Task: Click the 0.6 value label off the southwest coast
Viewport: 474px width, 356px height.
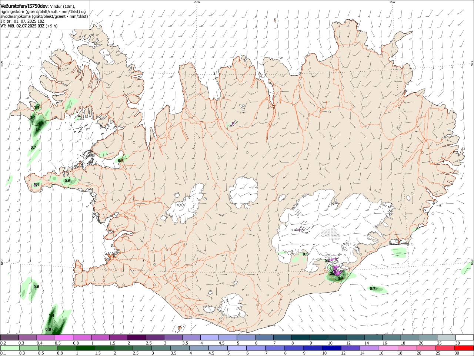Action: [x=36, y=287]
